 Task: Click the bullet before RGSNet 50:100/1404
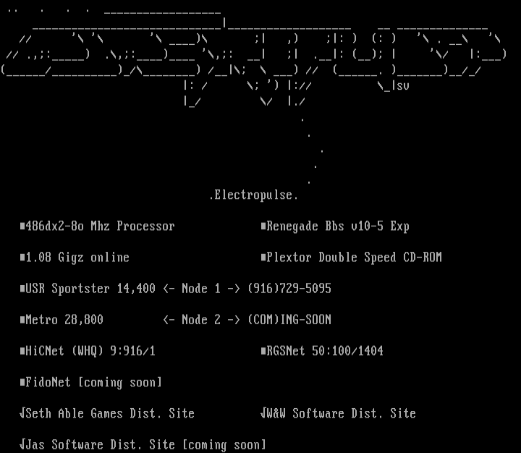tap(263, 351)
